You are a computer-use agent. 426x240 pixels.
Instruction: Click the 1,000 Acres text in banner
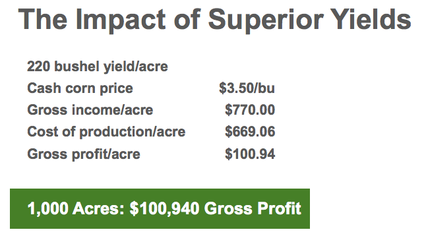coord(76,209)
